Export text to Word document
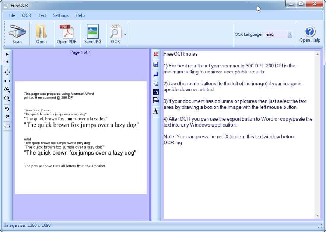Viewport: 326px width, 232px height. coord(155,92)
